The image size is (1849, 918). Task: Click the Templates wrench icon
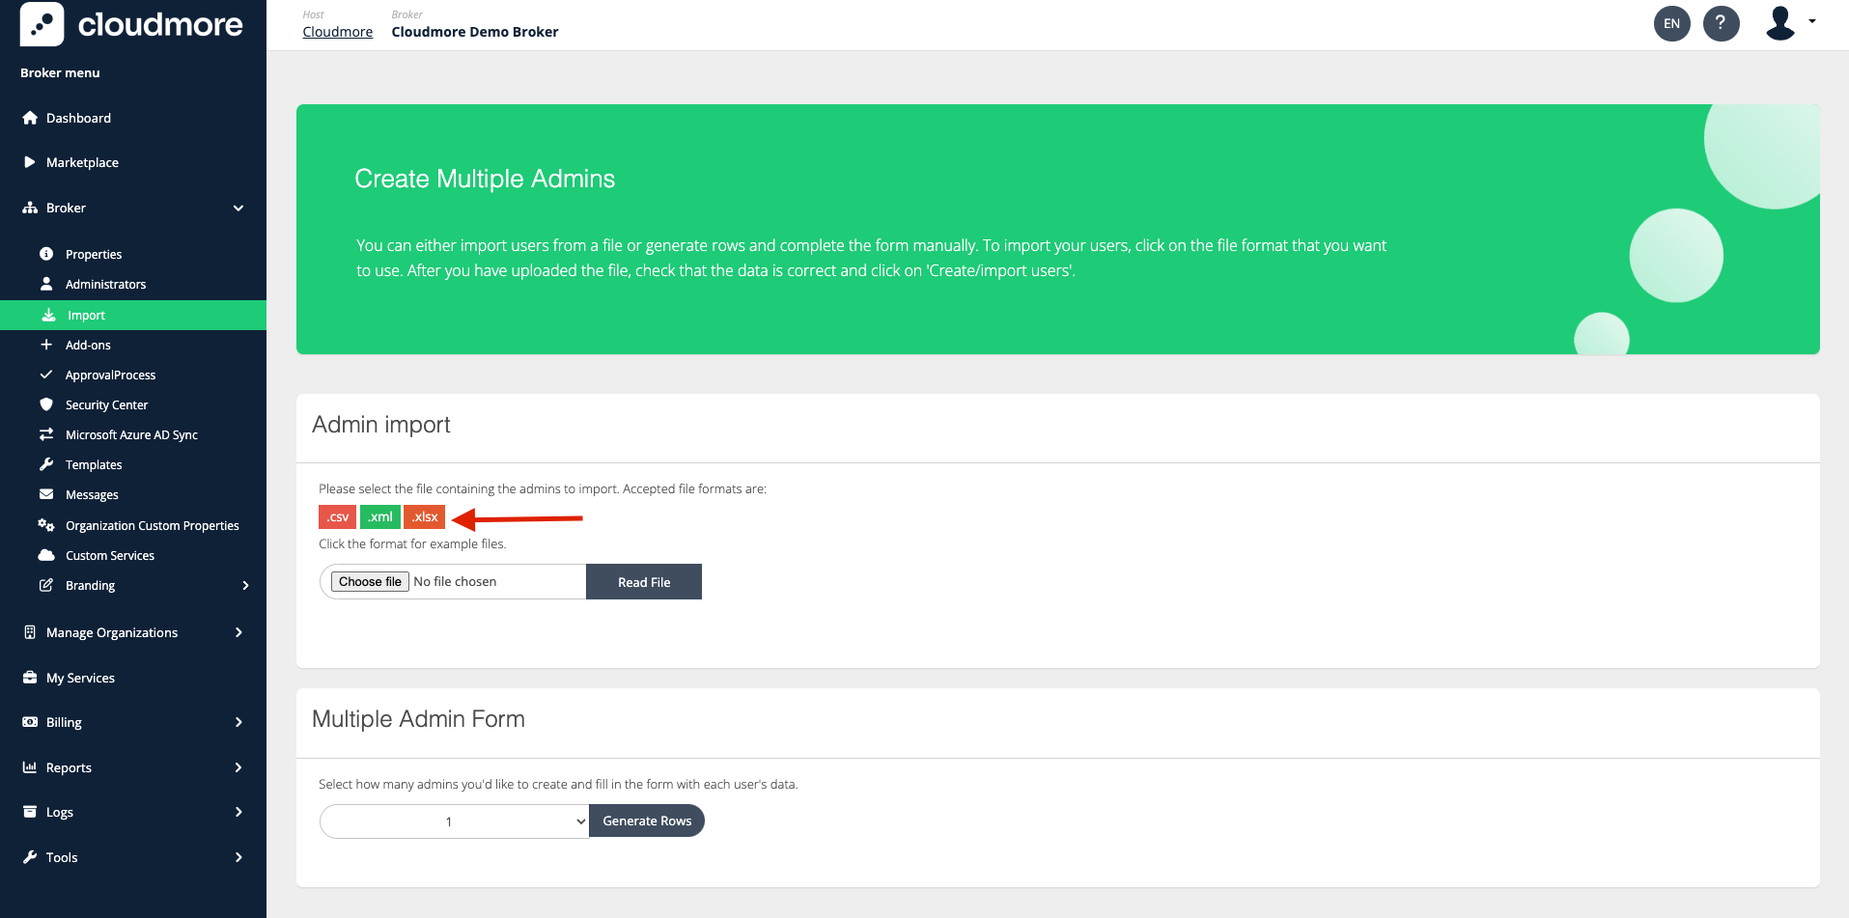point(46,464)
